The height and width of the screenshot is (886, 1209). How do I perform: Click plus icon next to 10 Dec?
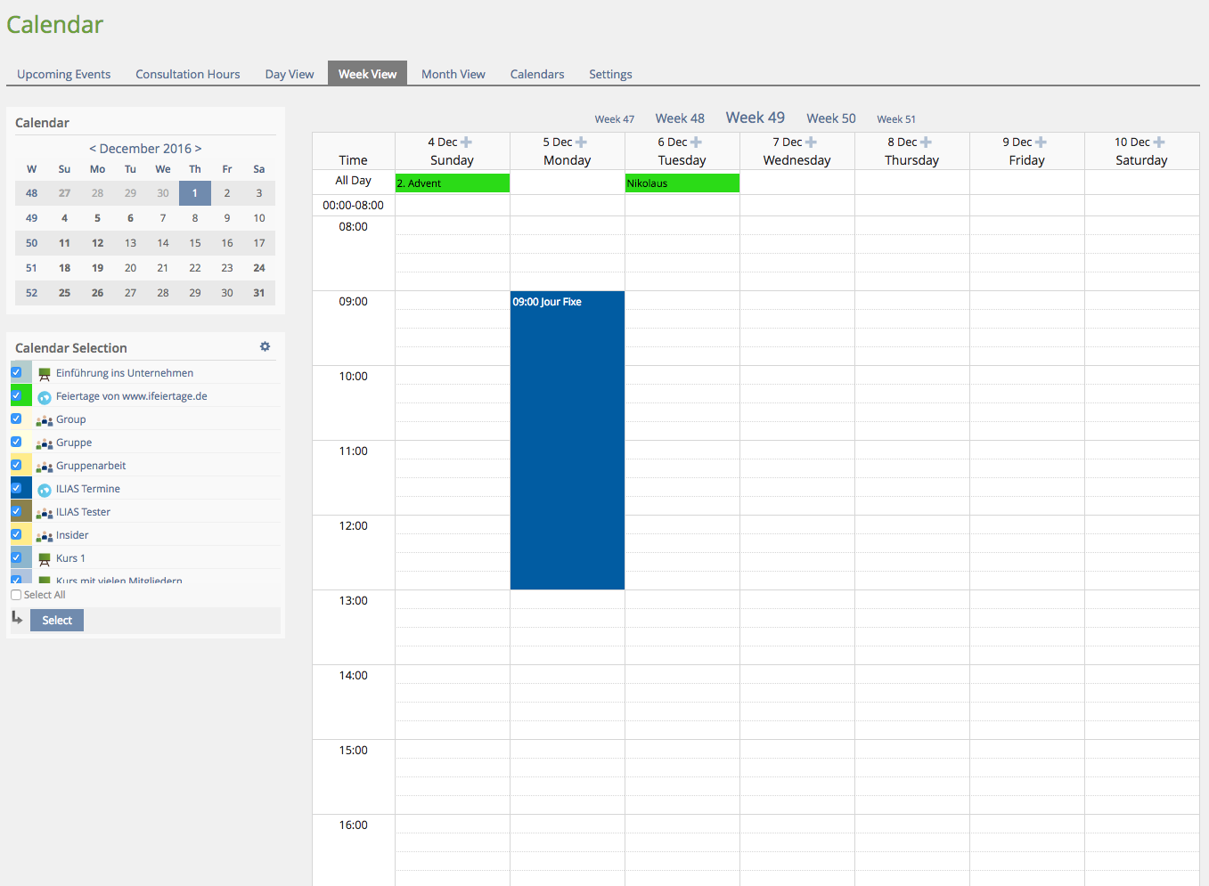point(1158,142)
